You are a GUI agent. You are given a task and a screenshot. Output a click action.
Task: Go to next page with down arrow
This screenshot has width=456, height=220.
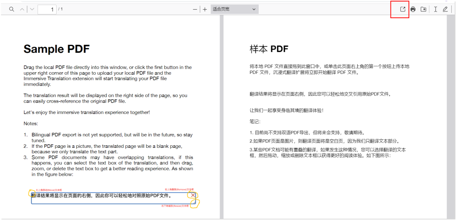[32, 9]
